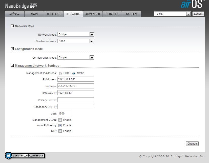
Task: Open the WIRELESS tab
Action: (54, 14)
